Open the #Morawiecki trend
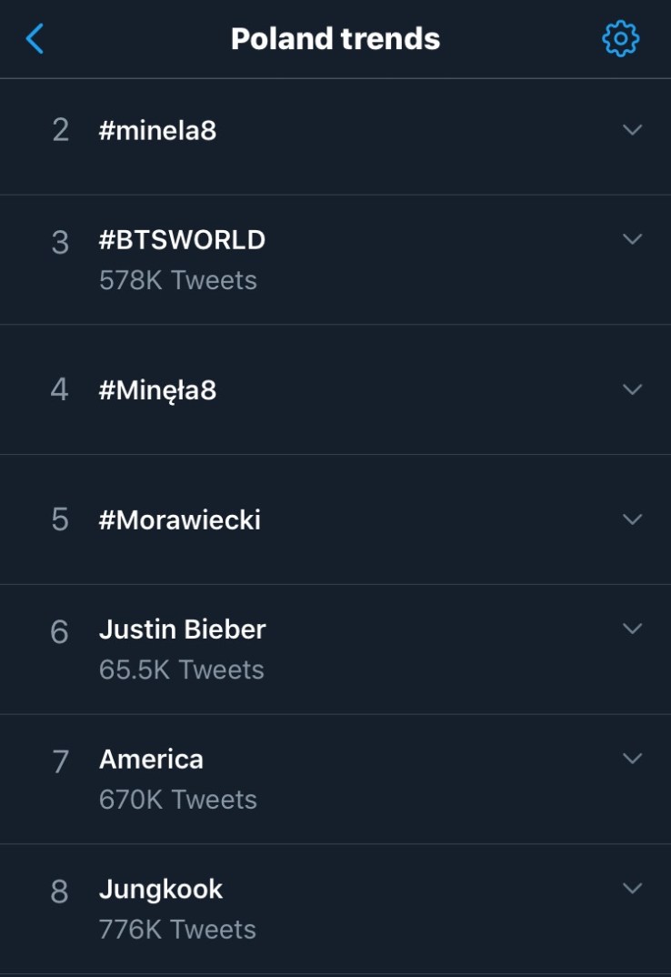This screenshot has width=671, height=977. coord(179,520)
